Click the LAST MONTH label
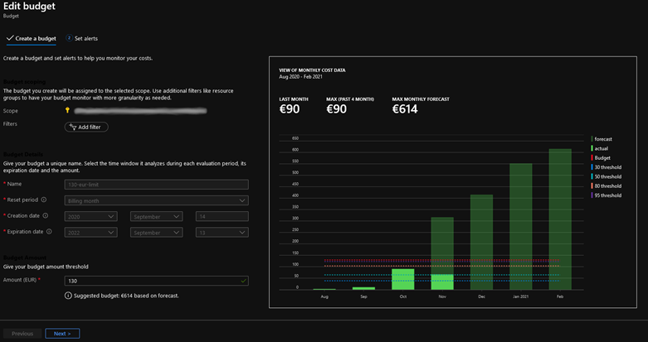 click(294, 99)
